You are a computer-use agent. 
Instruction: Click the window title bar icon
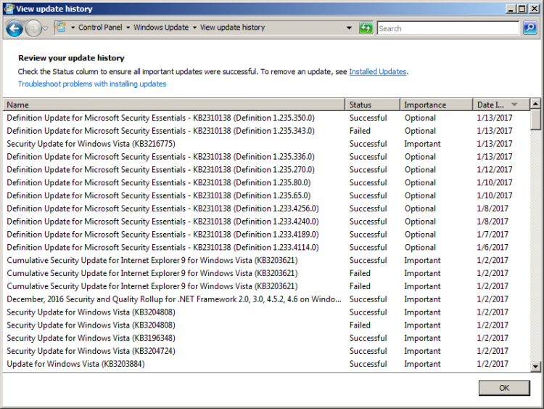click(9, 8)
